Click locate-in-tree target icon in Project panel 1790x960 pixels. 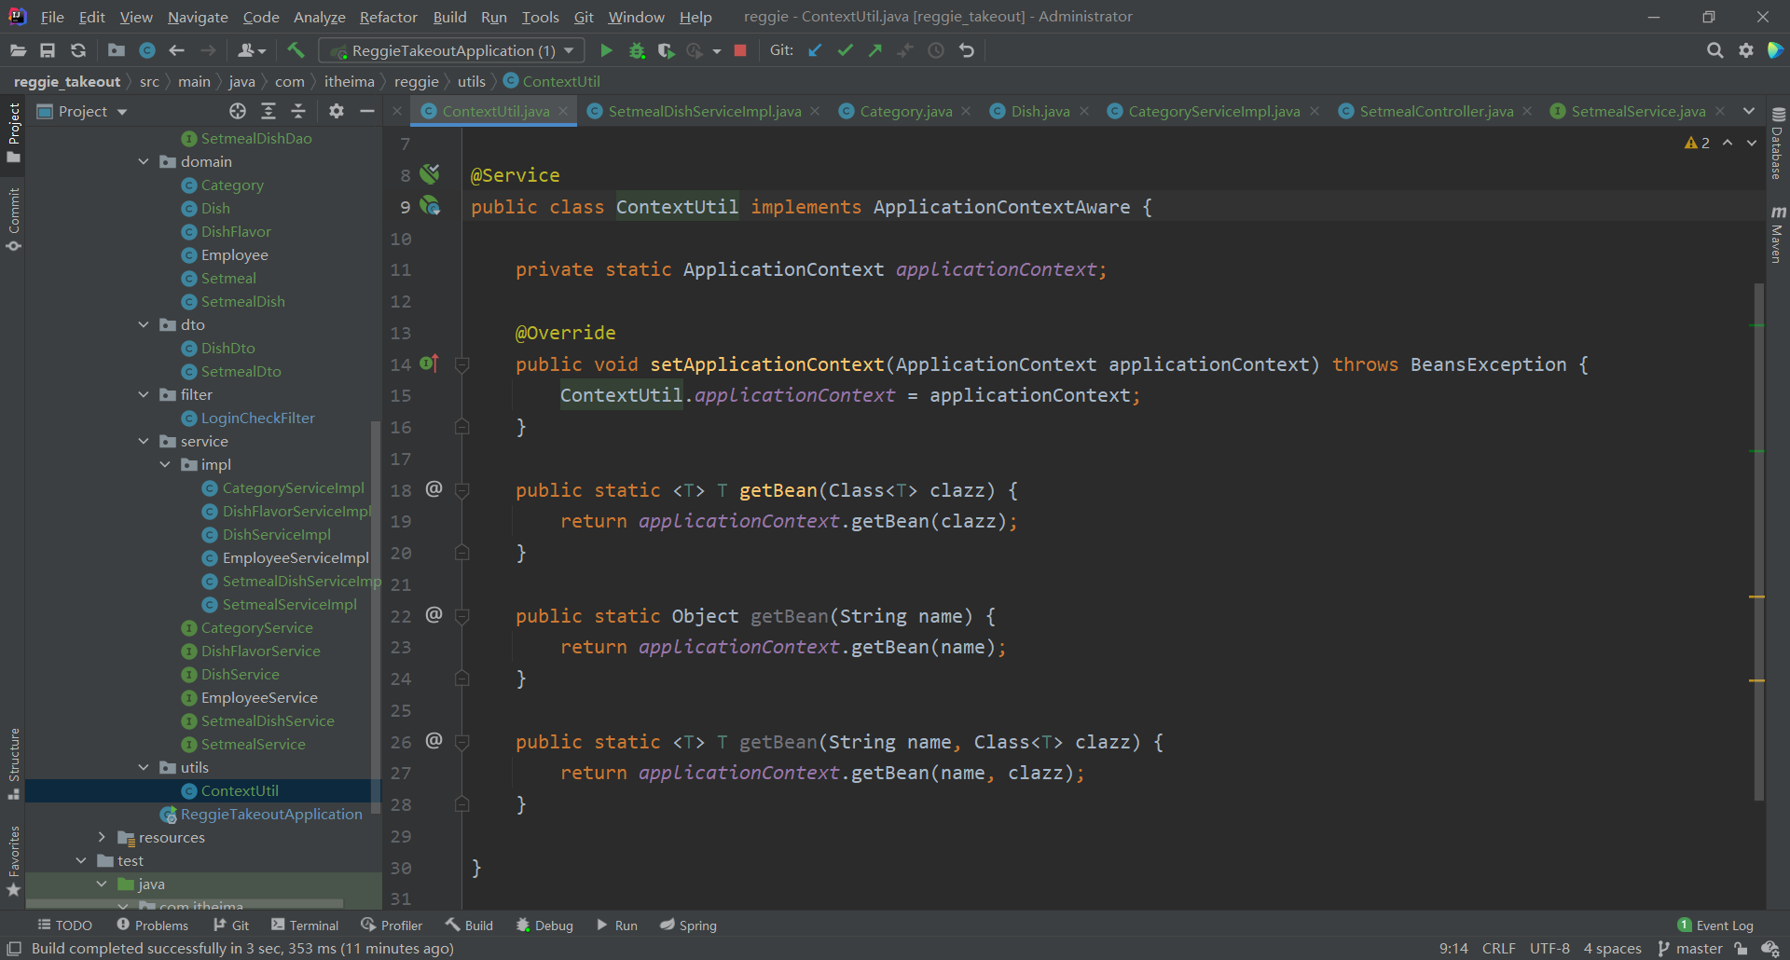(238, 111)
